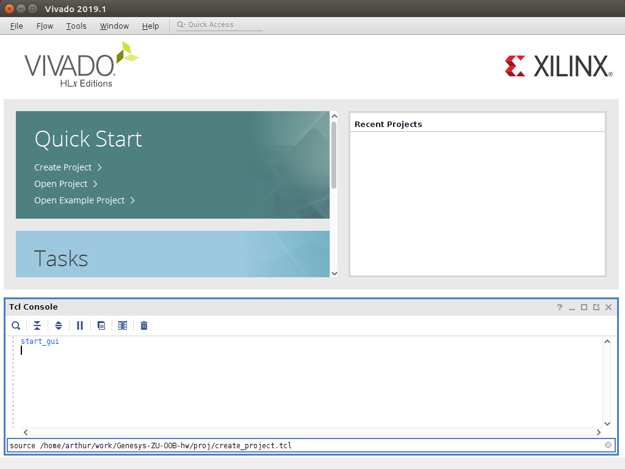
Task: Clear the Tcl command input field
Action: tap(608, 445)
